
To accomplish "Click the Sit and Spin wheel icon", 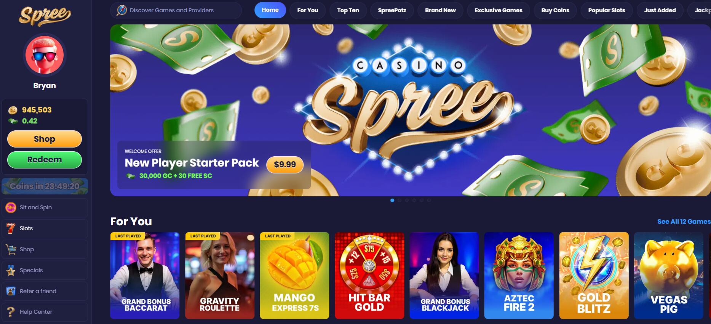I will coord(11,207).
